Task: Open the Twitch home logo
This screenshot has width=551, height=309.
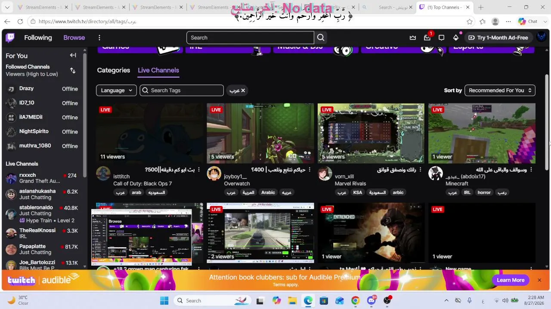Action: coord(10,38)
